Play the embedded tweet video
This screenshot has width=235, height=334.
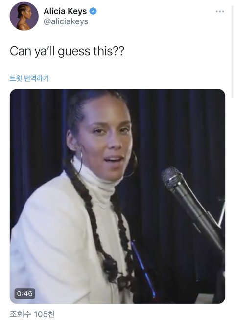(x=117, y=196)
